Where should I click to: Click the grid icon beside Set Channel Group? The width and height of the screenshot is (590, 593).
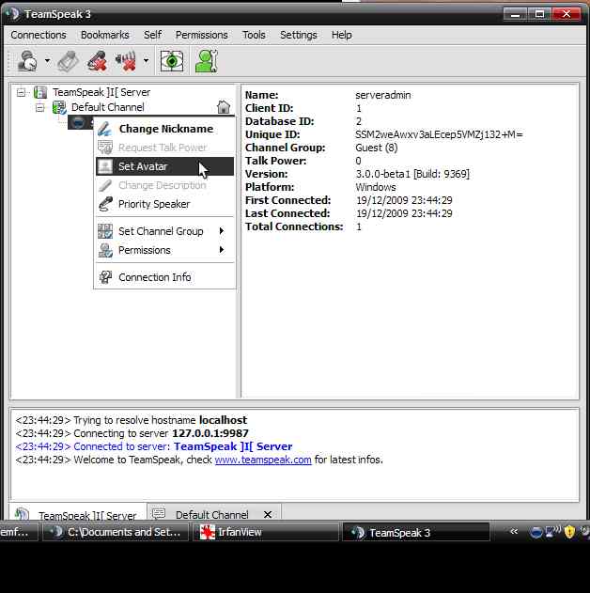[x=105, y=231]
